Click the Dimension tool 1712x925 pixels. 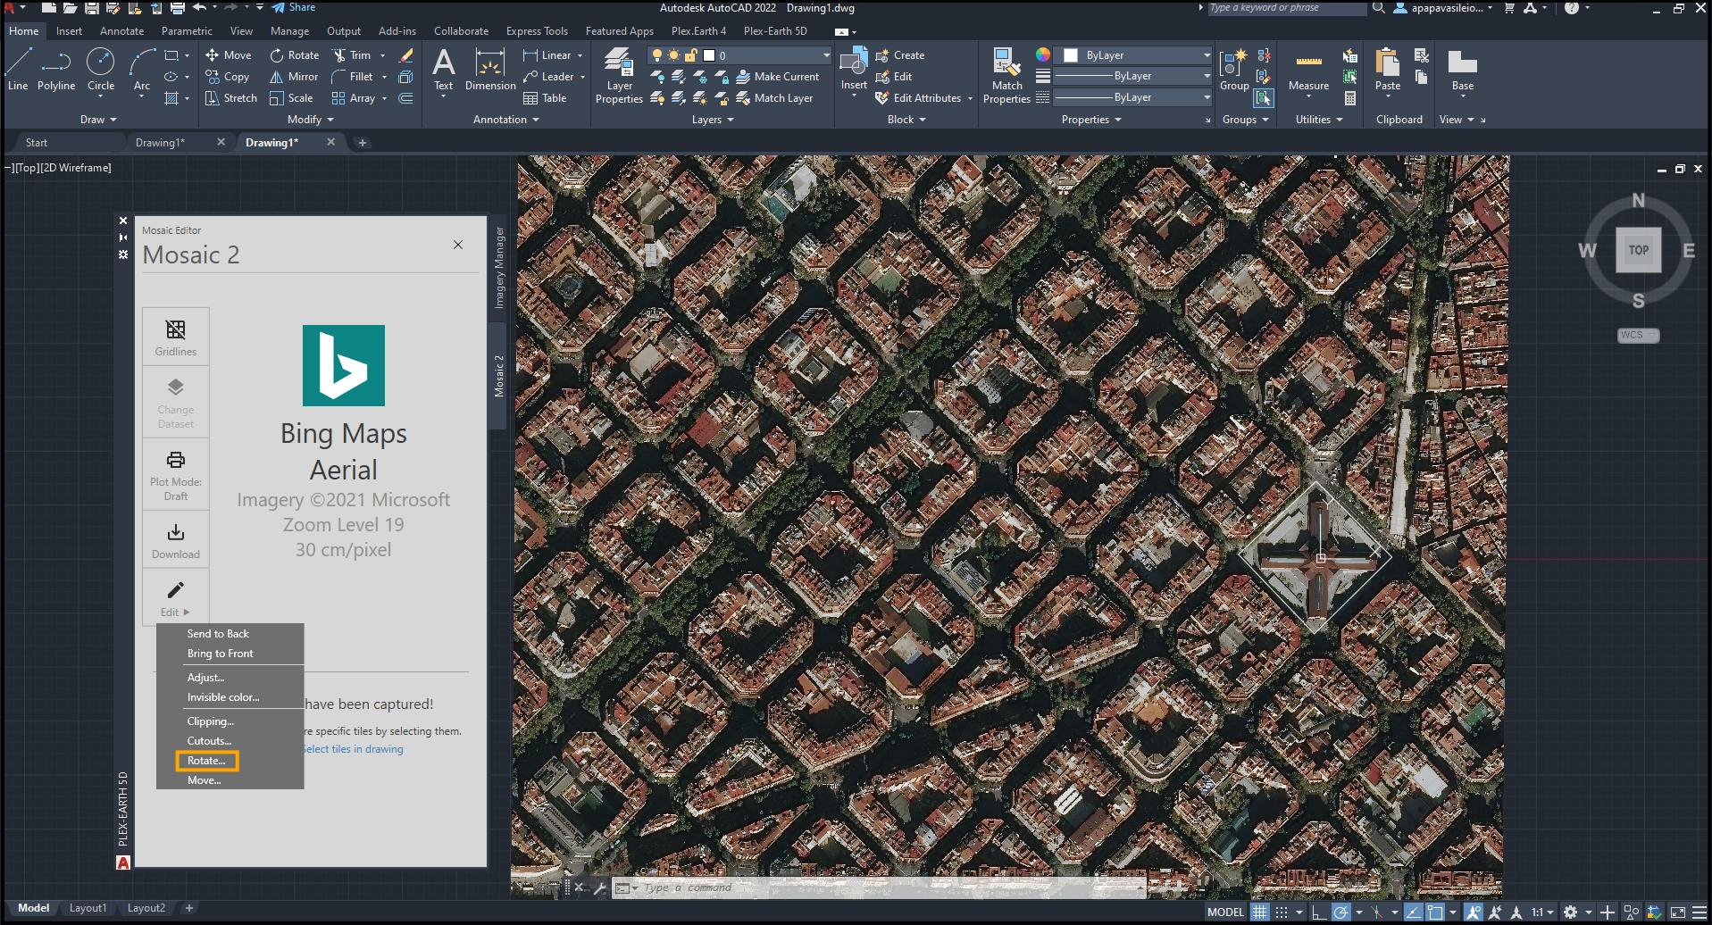pyautogui.click(x=490, y=70)
